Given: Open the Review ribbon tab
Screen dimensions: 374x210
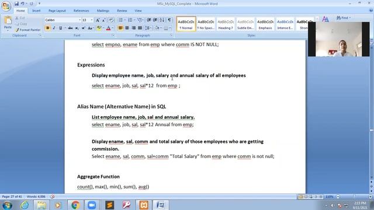Looking at the screenshot, I should coord(122,10).
